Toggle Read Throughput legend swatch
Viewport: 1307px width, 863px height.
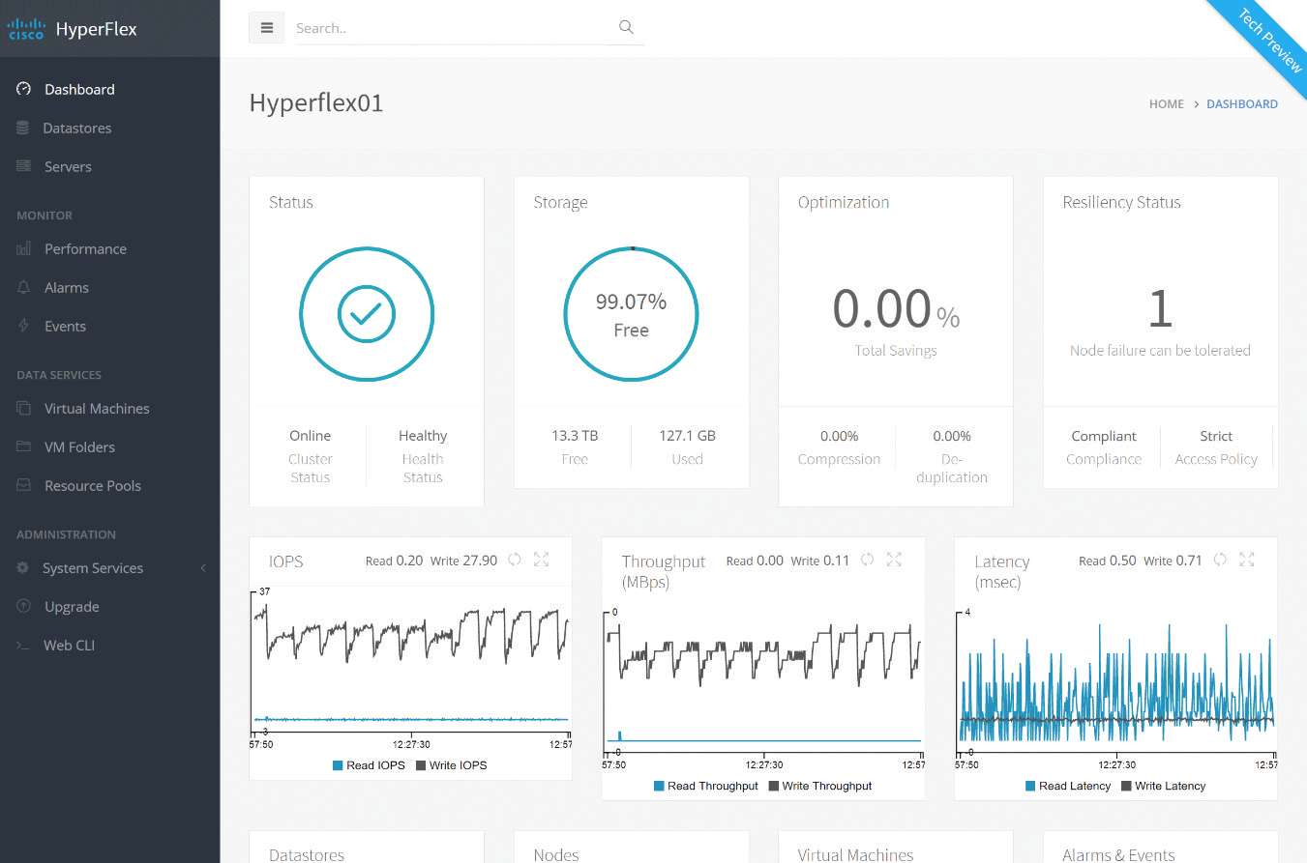(659, 786)
